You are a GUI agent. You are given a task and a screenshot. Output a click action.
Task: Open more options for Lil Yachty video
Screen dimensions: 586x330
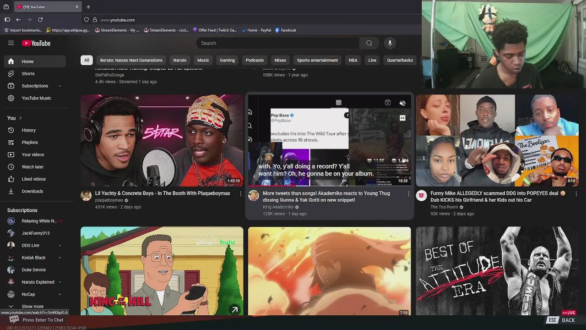coord(241,194)
